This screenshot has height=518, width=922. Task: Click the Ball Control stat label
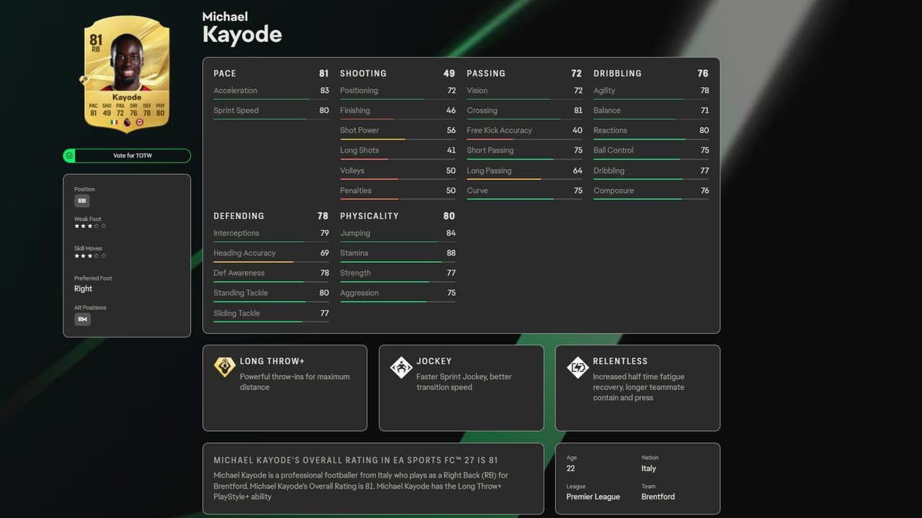coord(614,150)
